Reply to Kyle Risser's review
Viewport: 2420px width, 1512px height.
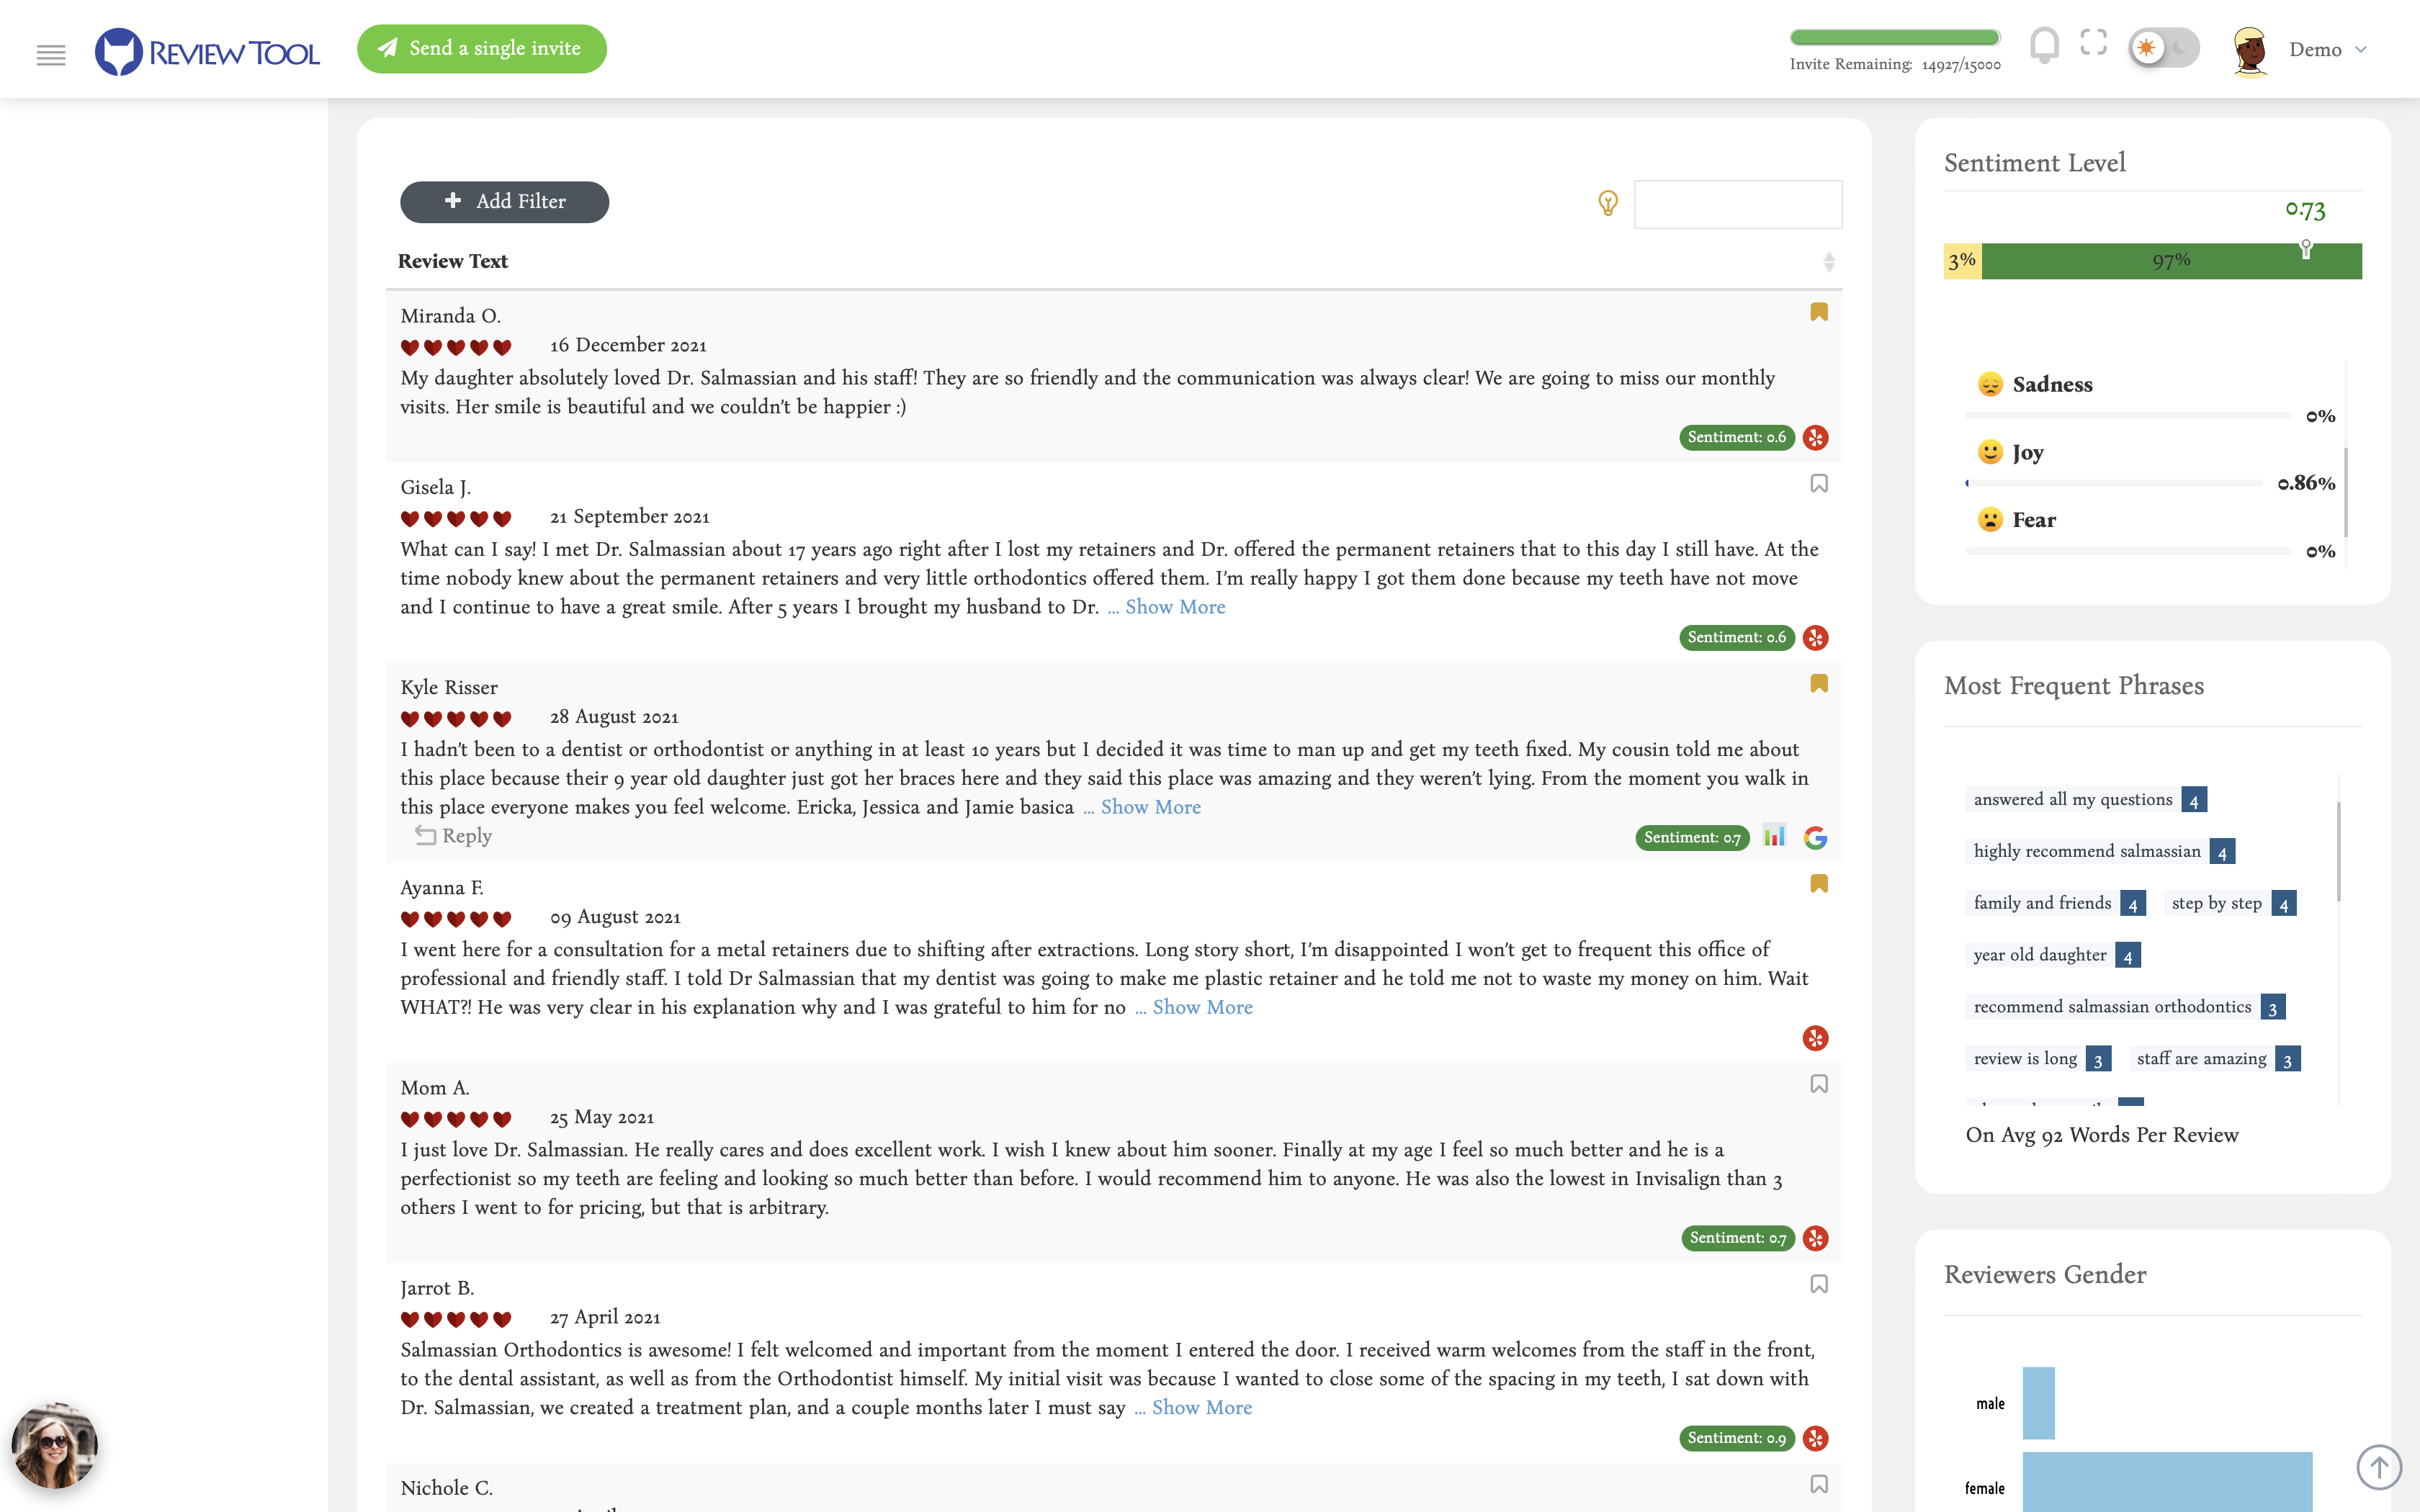pos(452,836)
